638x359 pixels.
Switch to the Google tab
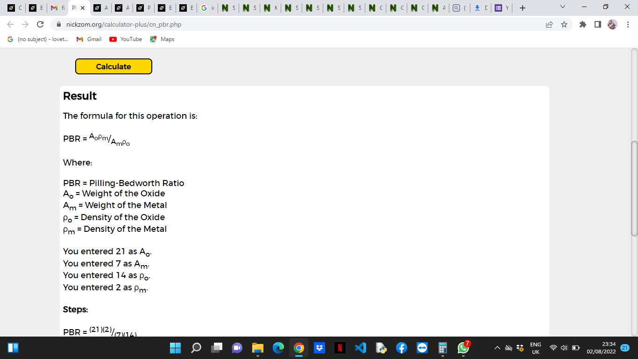coord(207,8)
